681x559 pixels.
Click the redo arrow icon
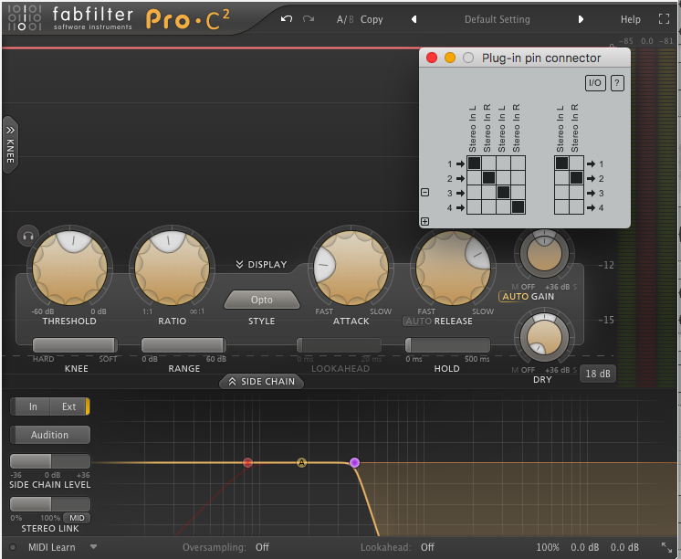coord(309,18)
